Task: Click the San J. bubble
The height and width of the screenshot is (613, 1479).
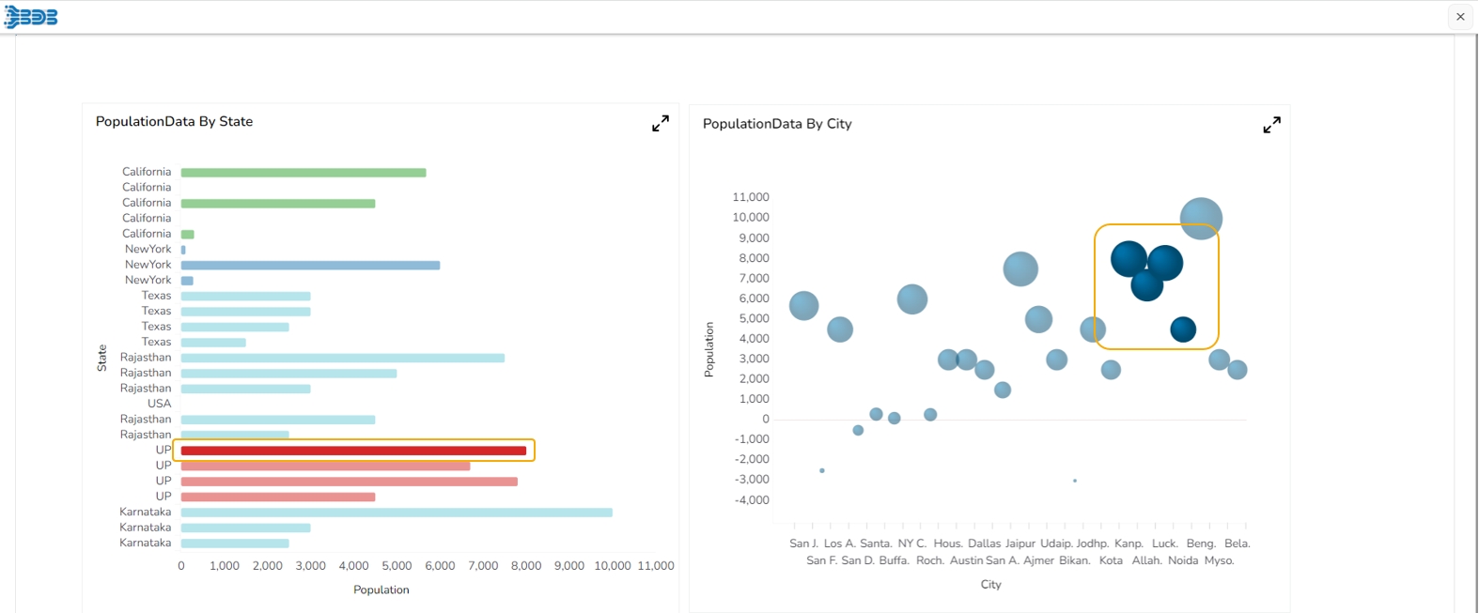Action: (803, 305)
